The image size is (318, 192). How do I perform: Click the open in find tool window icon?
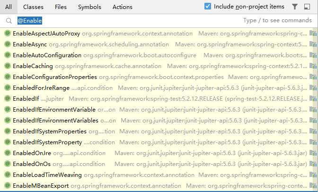tap(307, 7)
